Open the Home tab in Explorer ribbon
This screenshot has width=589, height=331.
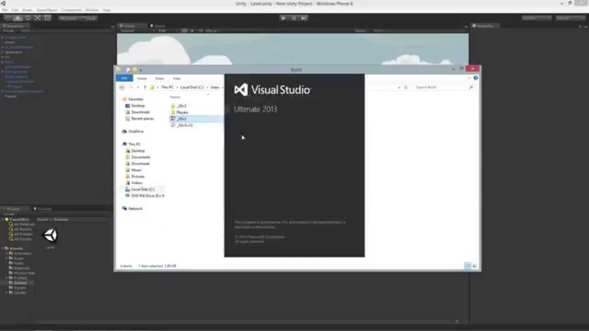click(x=142, y=78)
